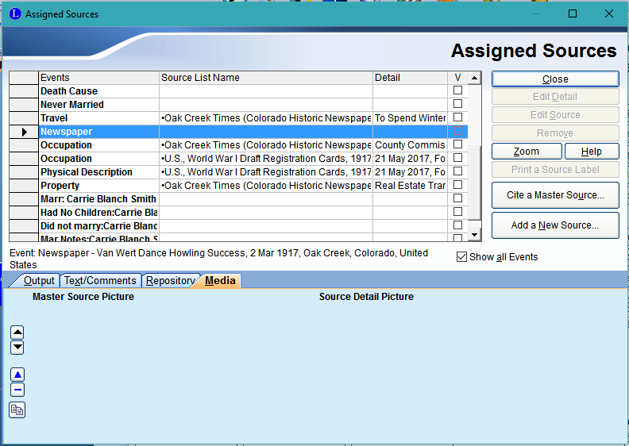Switch to the Repository tab
Screen dimensions: 629x446
tap(170, 280)
